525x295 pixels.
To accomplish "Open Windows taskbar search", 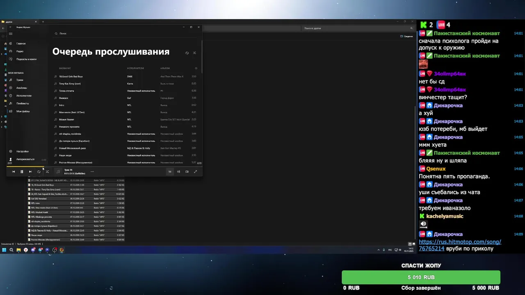I will pos(11,250).
